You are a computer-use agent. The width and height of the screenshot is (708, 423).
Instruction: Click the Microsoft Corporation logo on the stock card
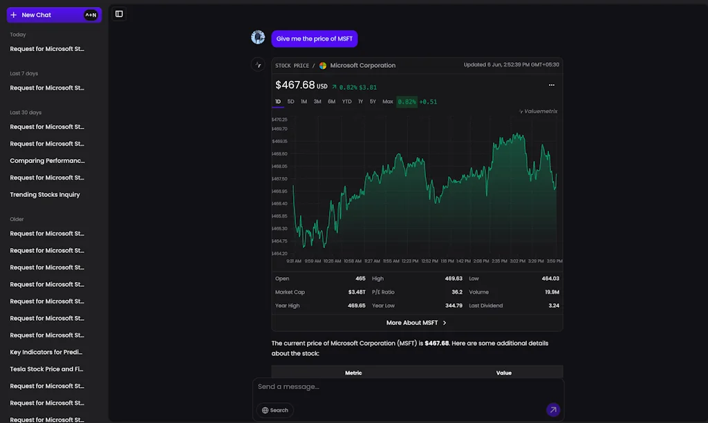point(322,65)
